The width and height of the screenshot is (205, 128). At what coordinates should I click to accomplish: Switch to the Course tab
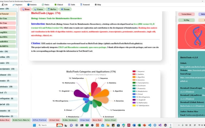click(39, 9)
